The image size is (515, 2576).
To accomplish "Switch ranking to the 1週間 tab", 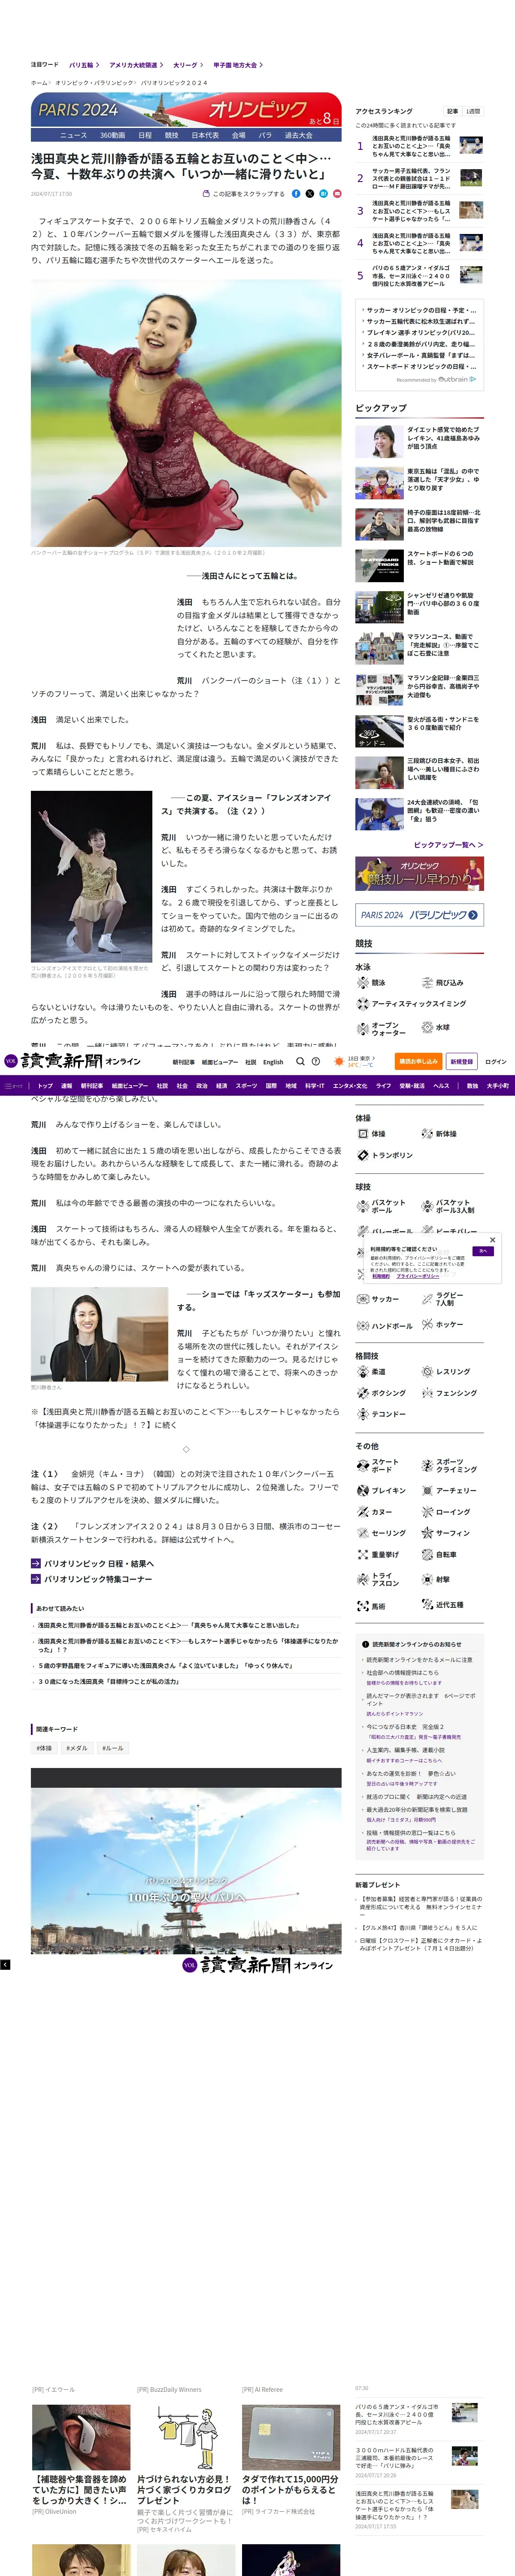I will (473, 111).
